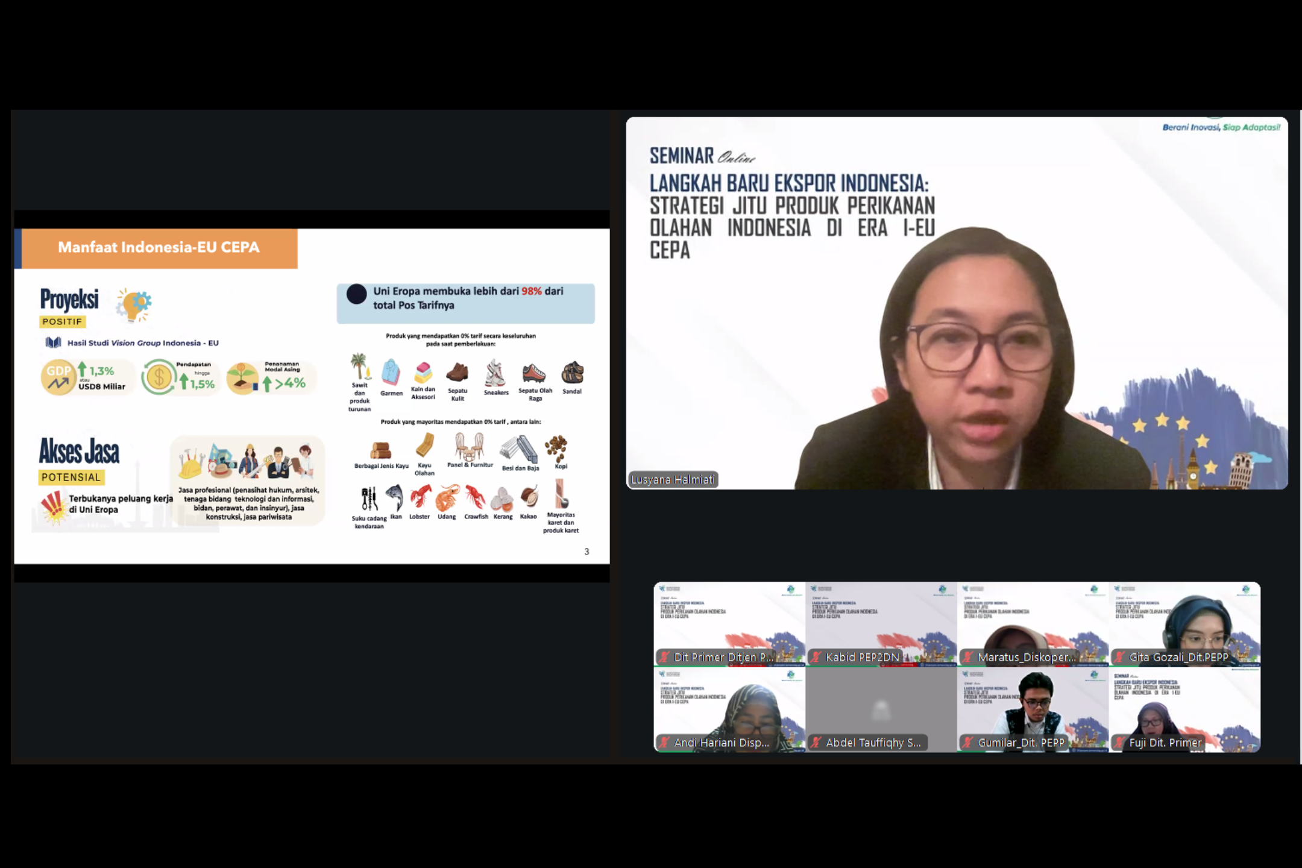Click muted mic icon on Dit Primer Ditjen tile
Image resolution: width=1302 pixels, height=868 pixels.
click(664, 658)
